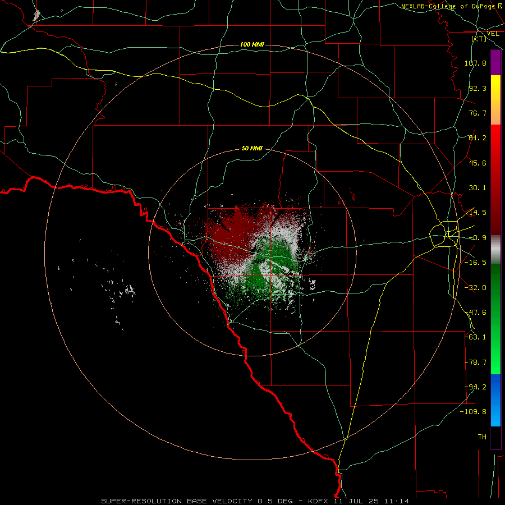505x505 pixels.
Task: Select the -109.8 velocity scale value
Action: click(473, 412)
